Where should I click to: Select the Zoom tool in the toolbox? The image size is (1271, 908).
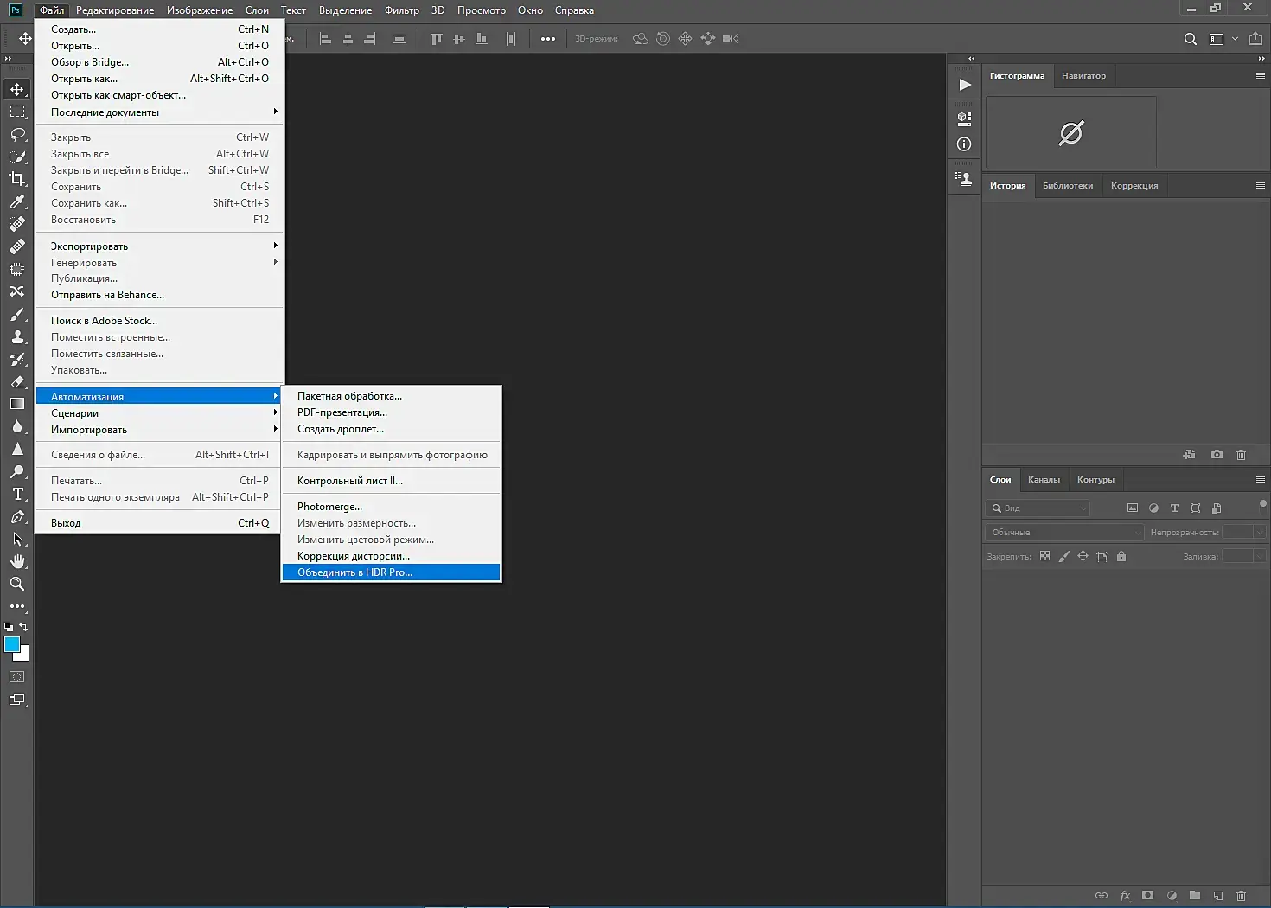[x=17, y=584]
